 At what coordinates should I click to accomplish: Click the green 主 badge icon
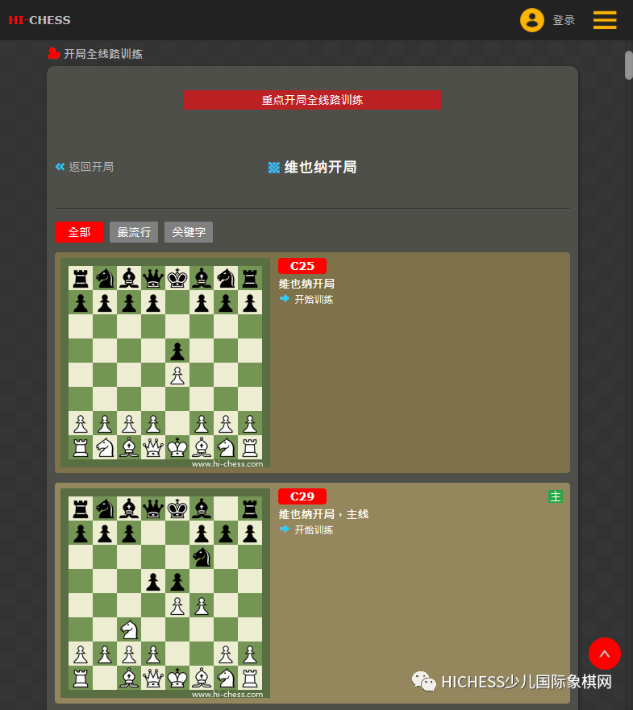coord(555,496)
